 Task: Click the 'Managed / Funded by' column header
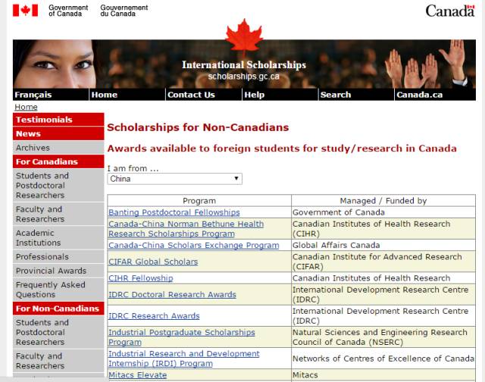click(383, 201)
